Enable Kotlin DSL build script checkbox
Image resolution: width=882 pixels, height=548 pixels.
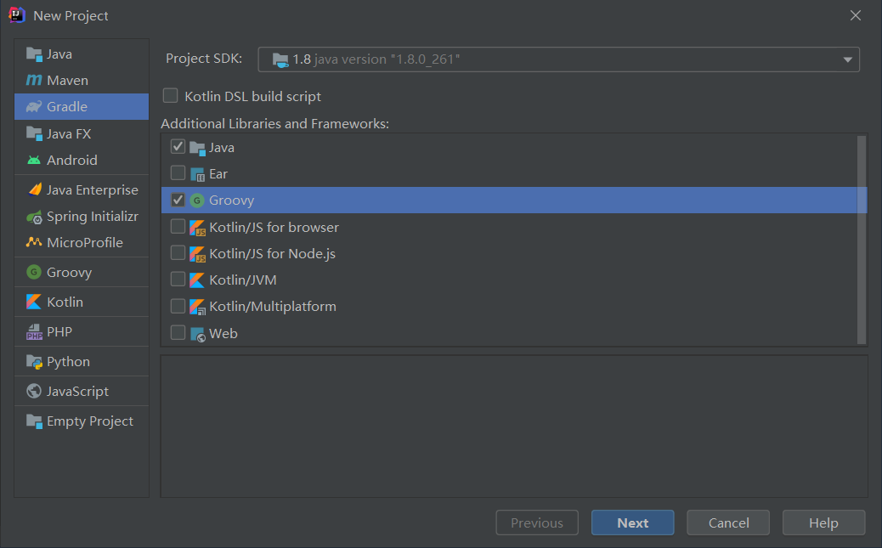(x=171, y=96)
